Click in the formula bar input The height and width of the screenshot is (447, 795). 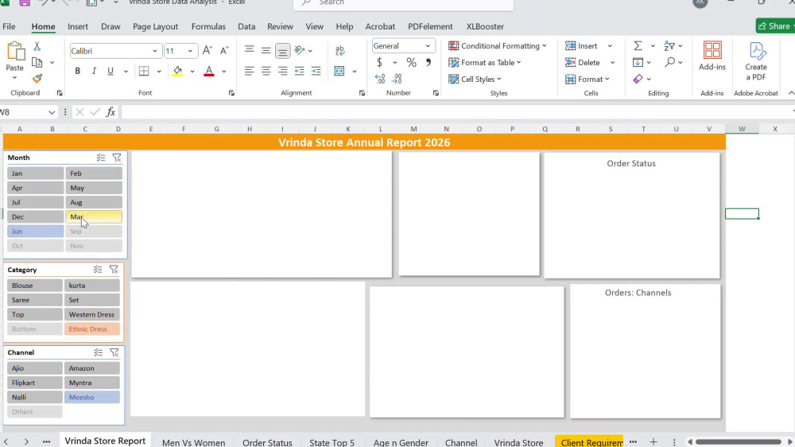pyautogui.click(x=456, y=112)
